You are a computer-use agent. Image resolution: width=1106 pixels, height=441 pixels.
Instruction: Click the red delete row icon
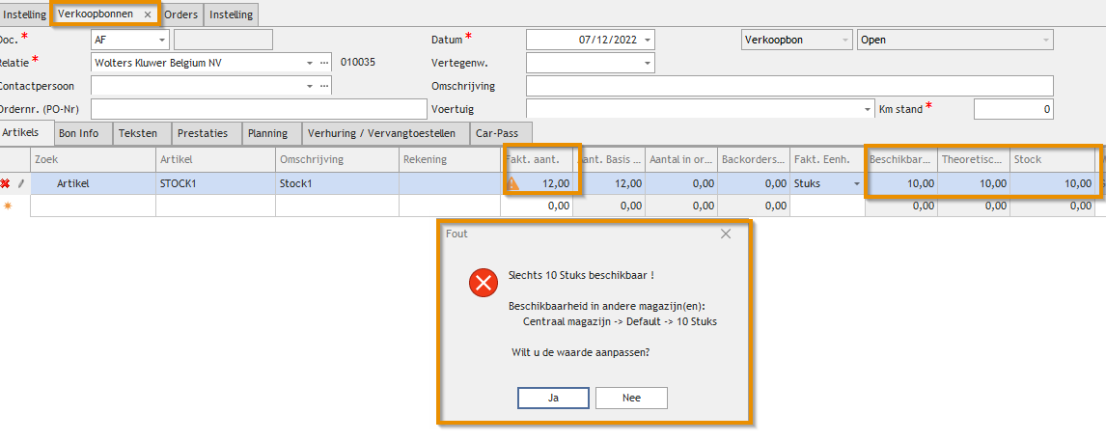(x=6, y=183)
